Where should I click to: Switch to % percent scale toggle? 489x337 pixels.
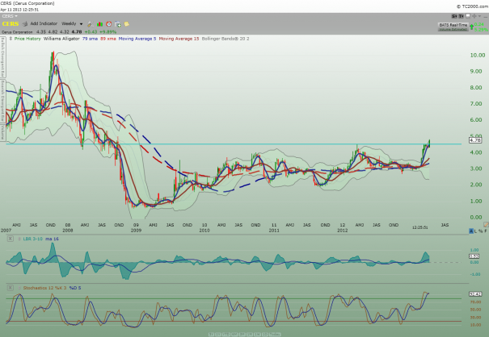[481, 231]
